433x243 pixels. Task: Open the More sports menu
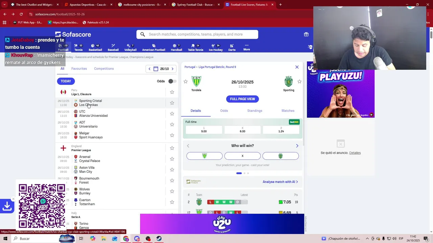tap(247, 47)
